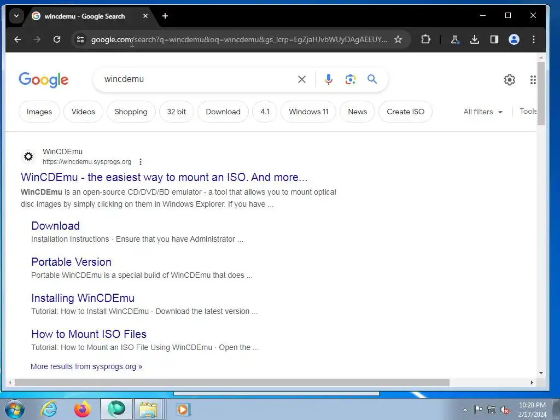Click the WinCDEmu site favicon
Viewport: 560px width, 420px height.
[28, 156]
